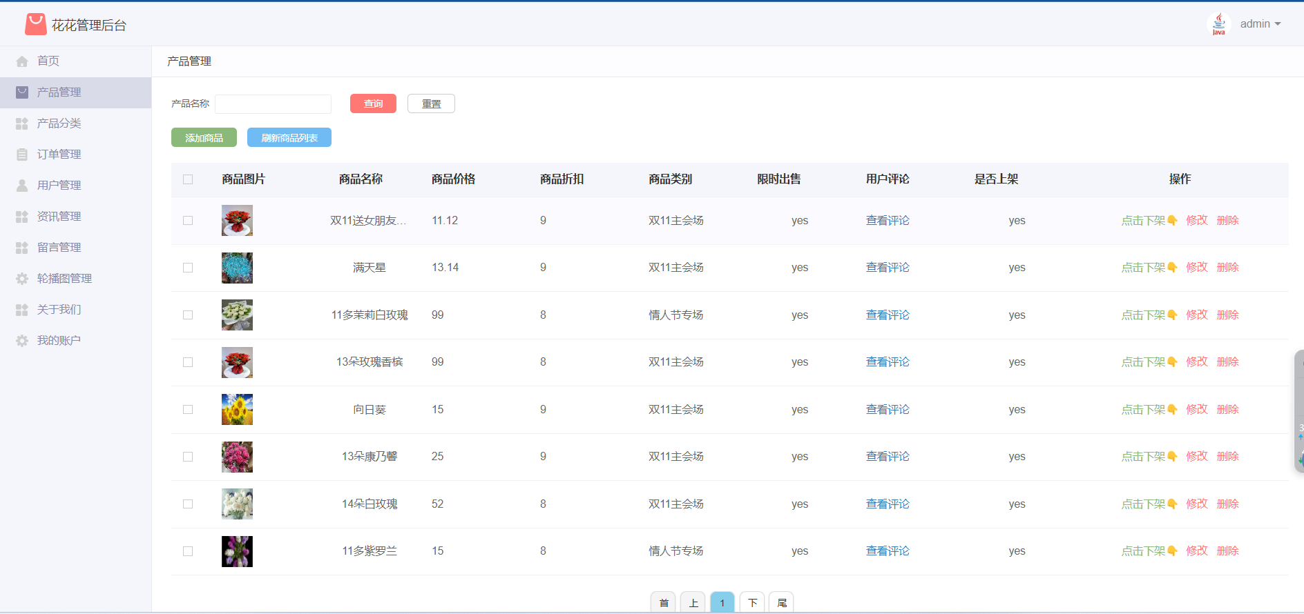The width and height of the screenshot is (1304, 614).
Task: Check the 向日葵 row checkbox
Action: pos(188,410)
